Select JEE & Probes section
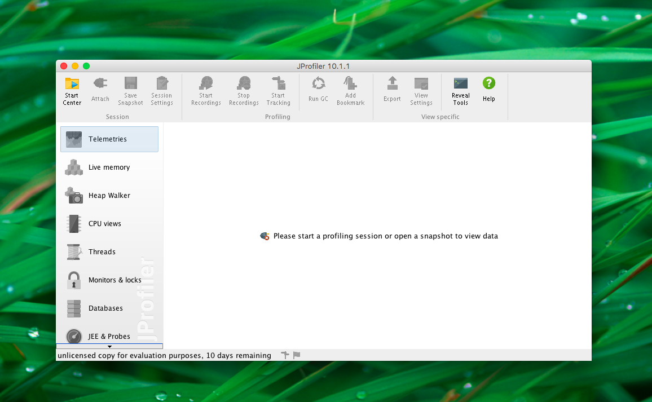The width and height of the screenshot is (652, 402). pyautogui.click(x=109, y=336)
